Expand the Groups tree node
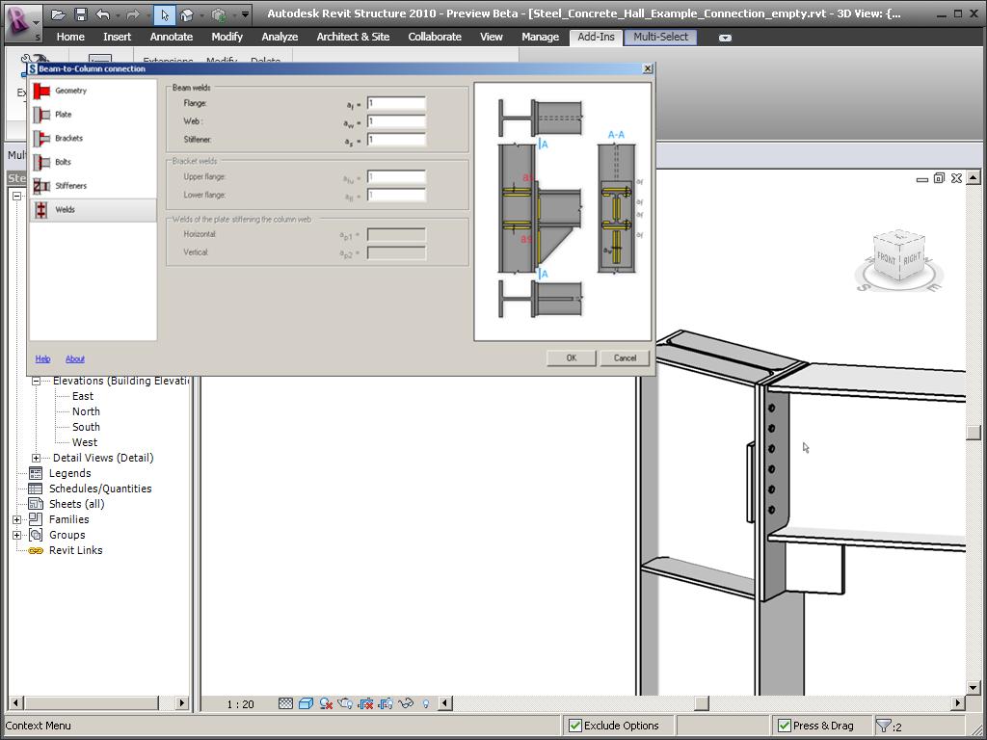Image resolution: width=987 pixels, height=740 pixels. [15, 535]
